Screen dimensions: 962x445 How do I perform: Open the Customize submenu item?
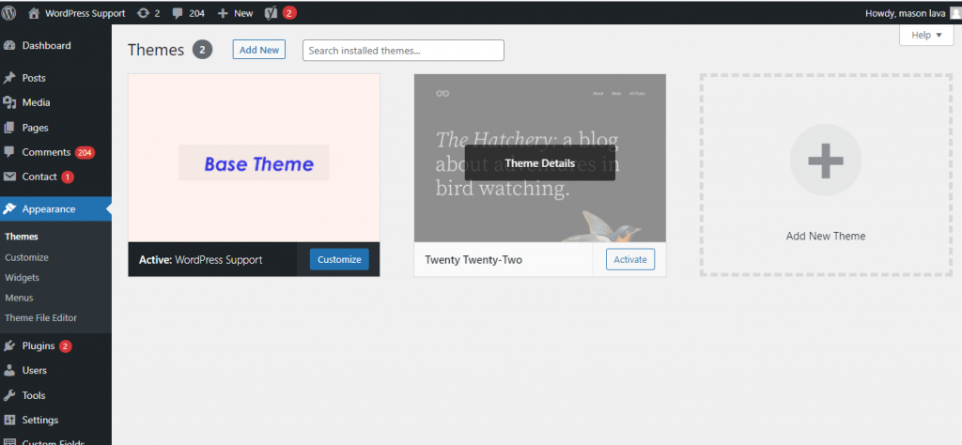[x=26, y=257]
